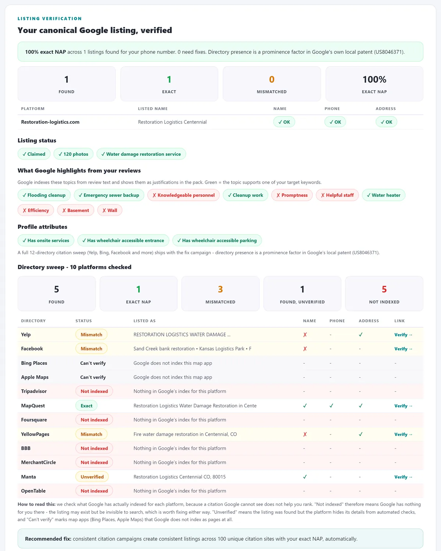Image resolution: width=441 pixels, height=551 pixels.
Task: Click the Not indexed badge for OpenTable
Action: pos(94,491)
